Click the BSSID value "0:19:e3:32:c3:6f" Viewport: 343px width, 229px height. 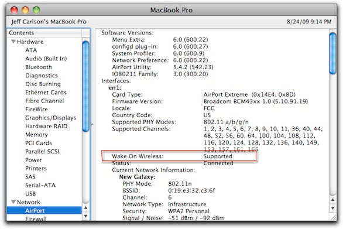(x=191, y=190)
